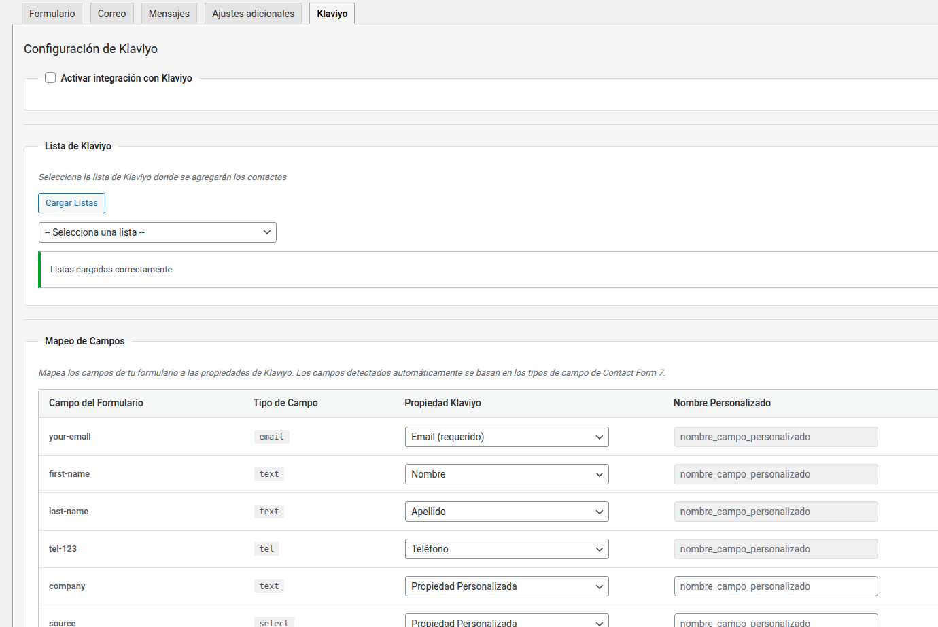Open the Propiedad Personalizada dropdown for company
Image resolution: width=938 pixels, height=627 pixels.
506,586
